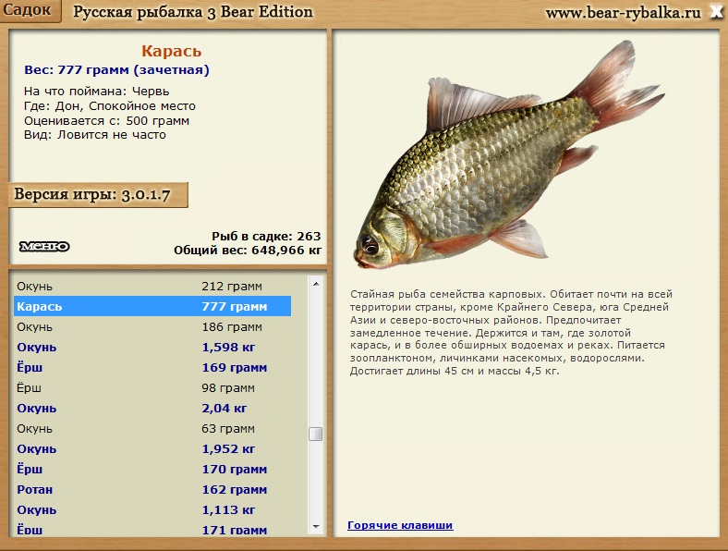Select the highlighted Карась 777 грамм row
The width and height of the screenshot is (728, 551).
(x=152, y=307)
